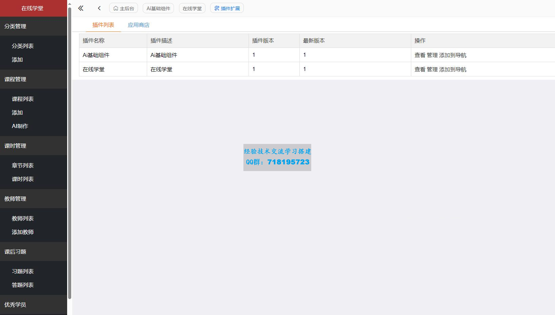Viewport: 555px width, 315px height.
Task: Expand the 优秀学员 sidebar section
Action: pos(34,304)
